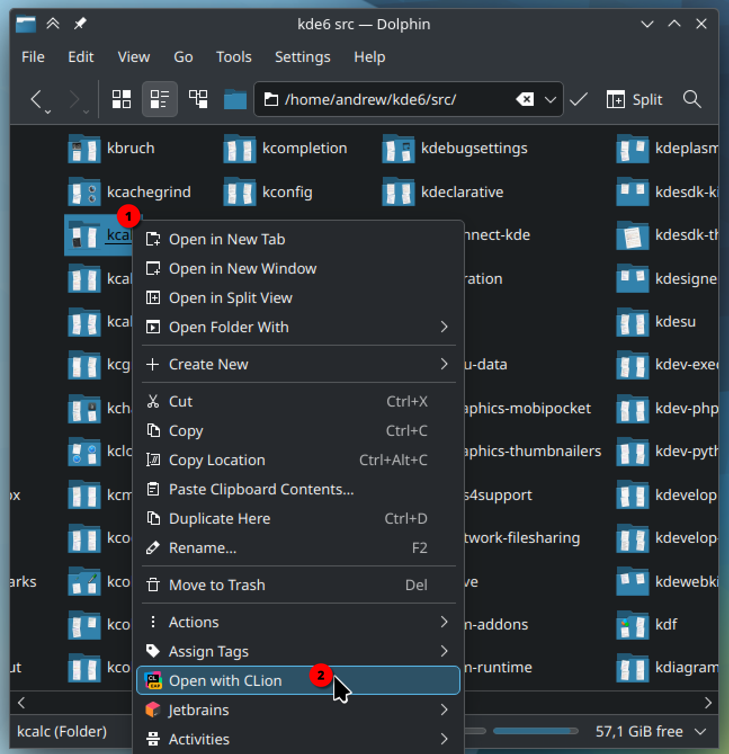Select the kdebugsettings folder icon
The height and width of the screenshot is (754, 729).
[x=398, y=149]
